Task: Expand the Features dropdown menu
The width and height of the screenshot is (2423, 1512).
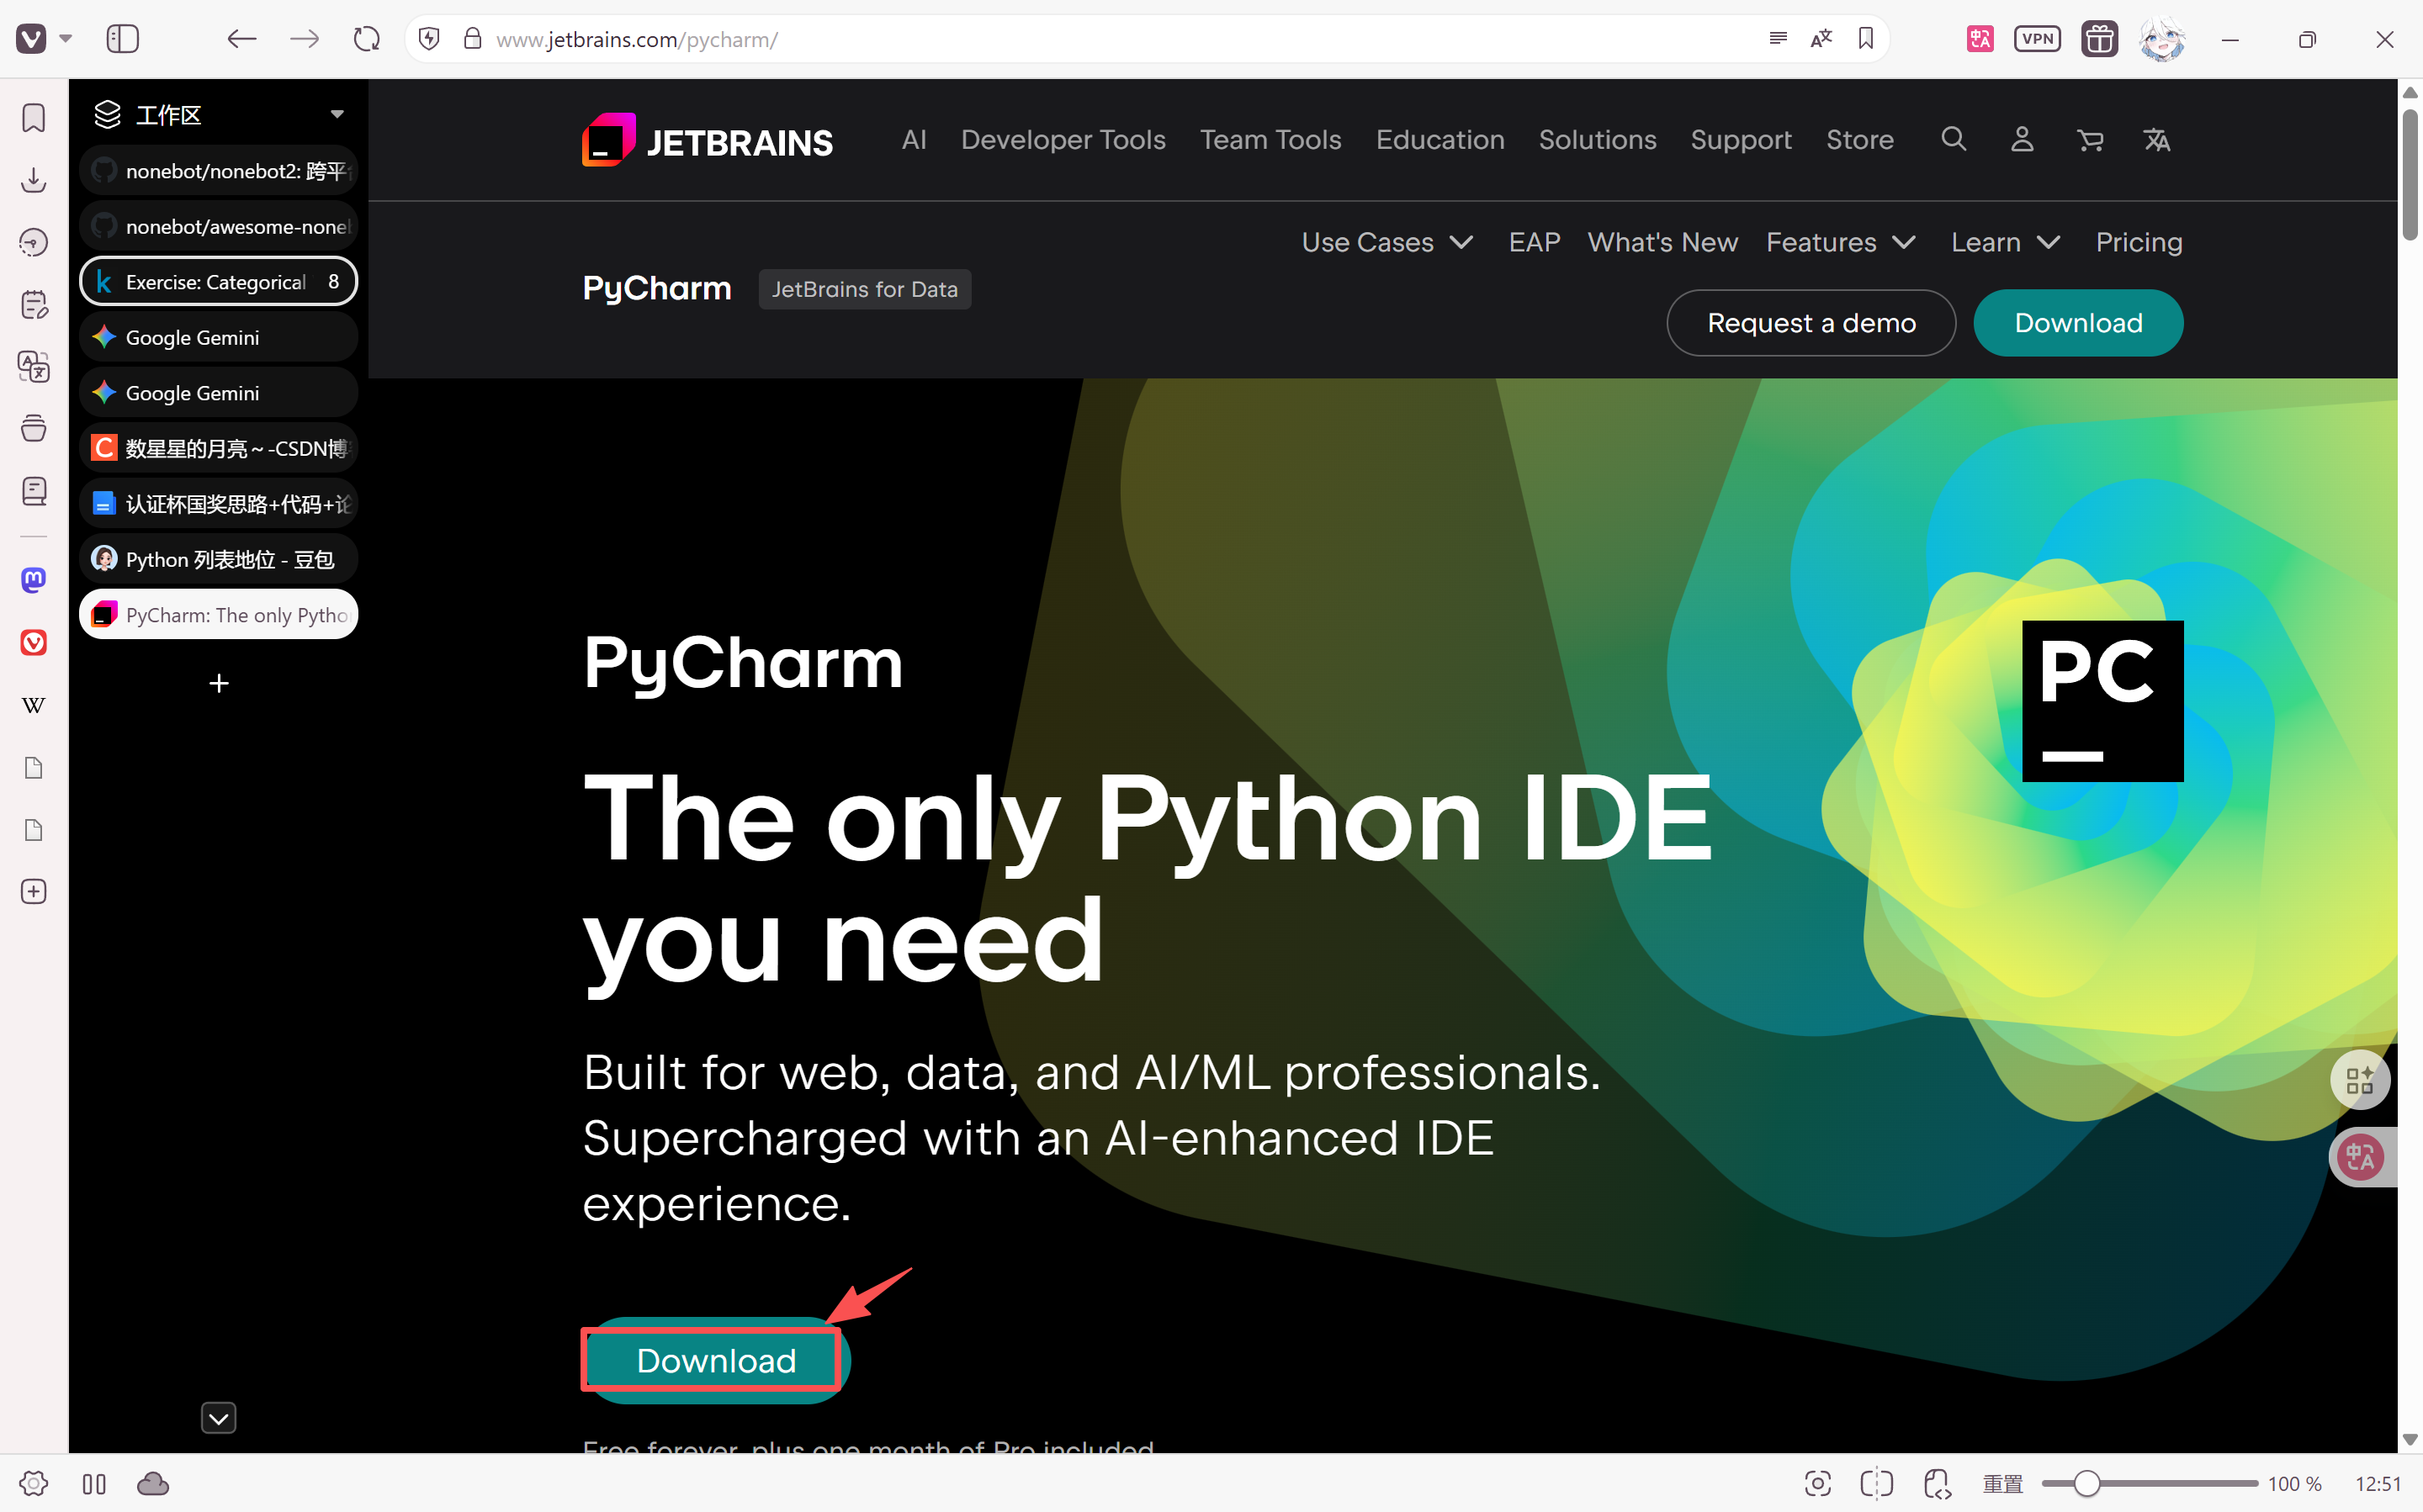Action: 1840,242
